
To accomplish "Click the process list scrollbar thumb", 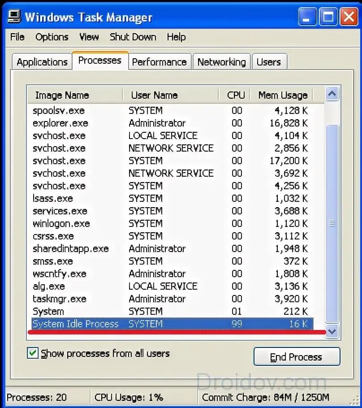I will [332, 224].
